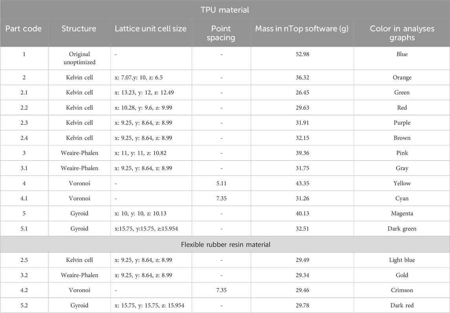
Task: Click the mass value 39.36
Action: [x=302, y=153]
